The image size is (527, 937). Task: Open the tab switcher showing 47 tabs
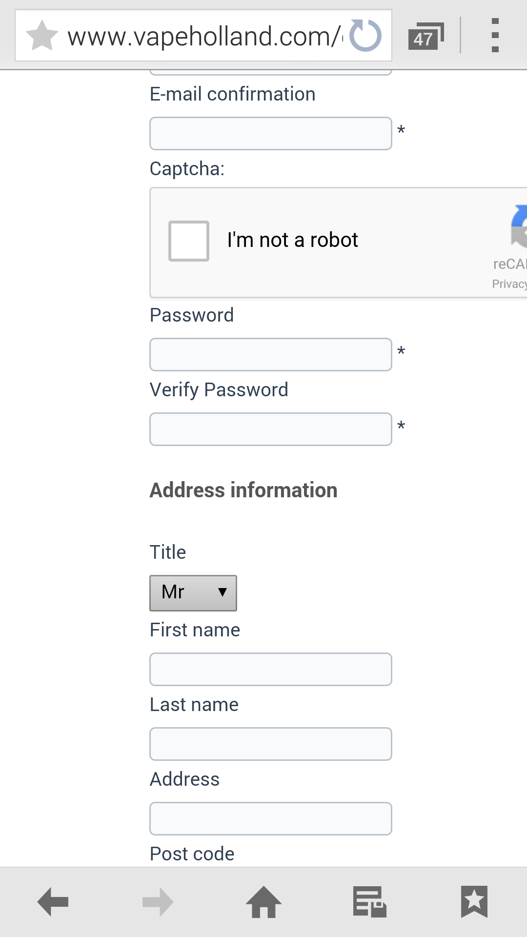point(426,37)
